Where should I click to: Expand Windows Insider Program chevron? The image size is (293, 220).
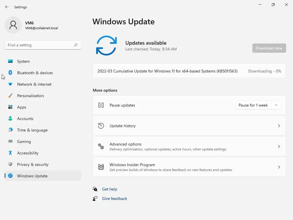click(x=279, y=167)
